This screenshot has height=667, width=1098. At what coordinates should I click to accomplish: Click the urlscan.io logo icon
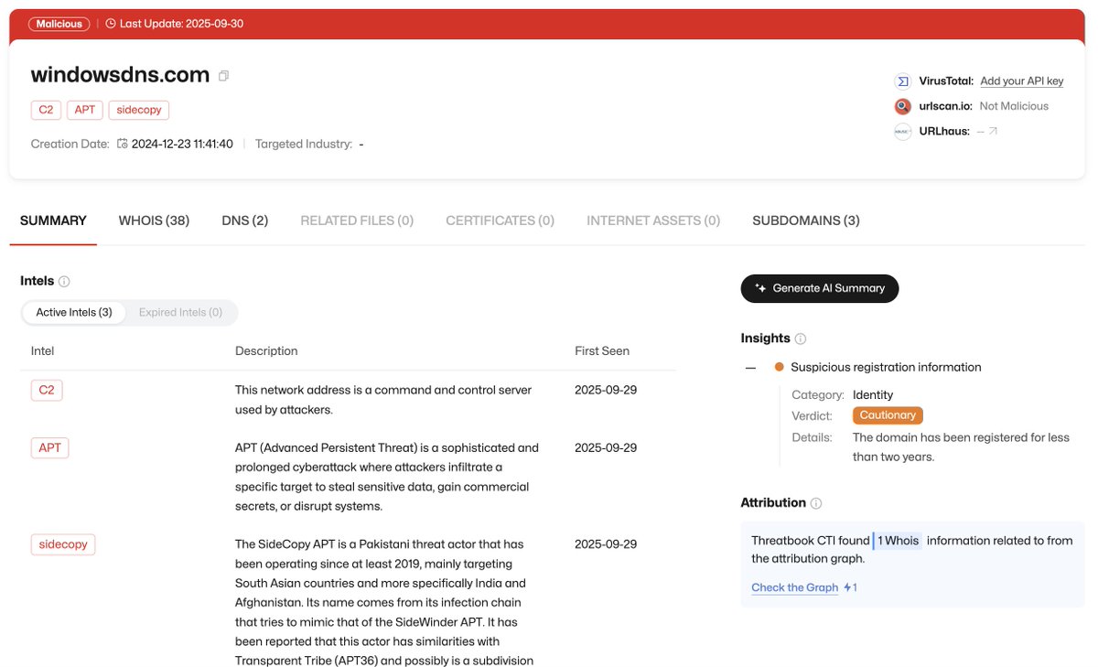click(903, 106)
